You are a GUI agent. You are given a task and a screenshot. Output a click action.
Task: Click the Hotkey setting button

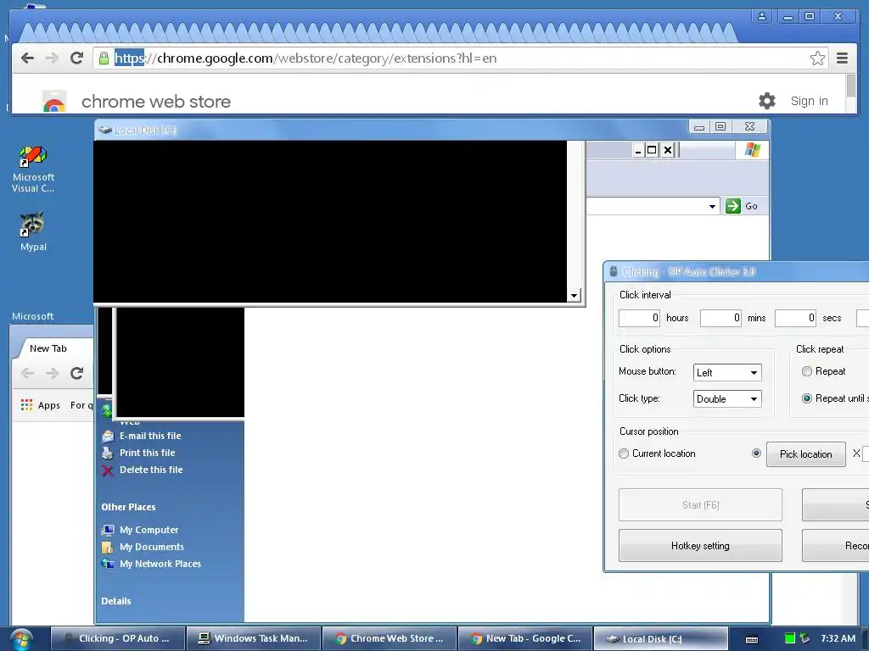click(700, 546)
